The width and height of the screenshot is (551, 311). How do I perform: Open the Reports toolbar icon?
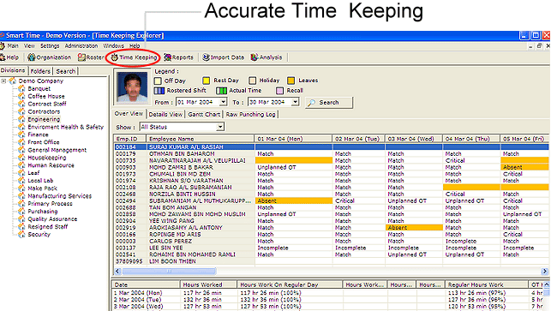(168, 57)
